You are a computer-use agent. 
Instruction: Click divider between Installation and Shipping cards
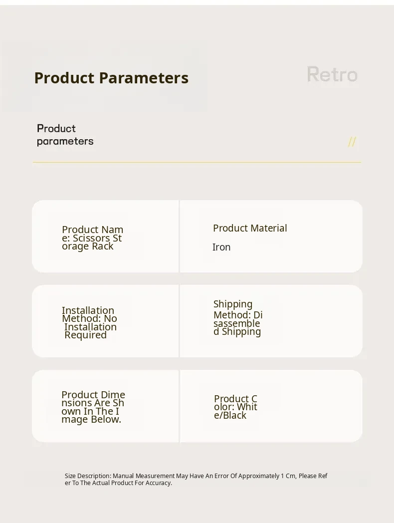pyautogui.click(x=179, y=321)
